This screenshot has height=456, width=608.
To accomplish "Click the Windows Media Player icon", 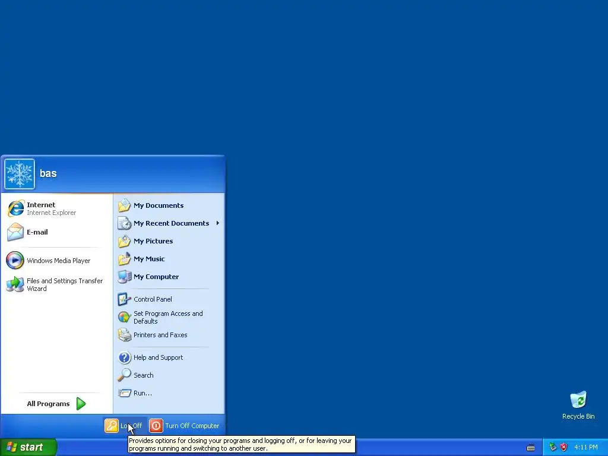I will 15,260.
